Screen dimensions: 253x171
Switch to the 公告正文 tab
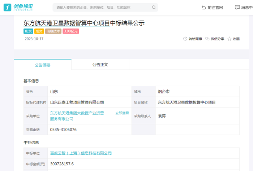click(x=100, y=65)
